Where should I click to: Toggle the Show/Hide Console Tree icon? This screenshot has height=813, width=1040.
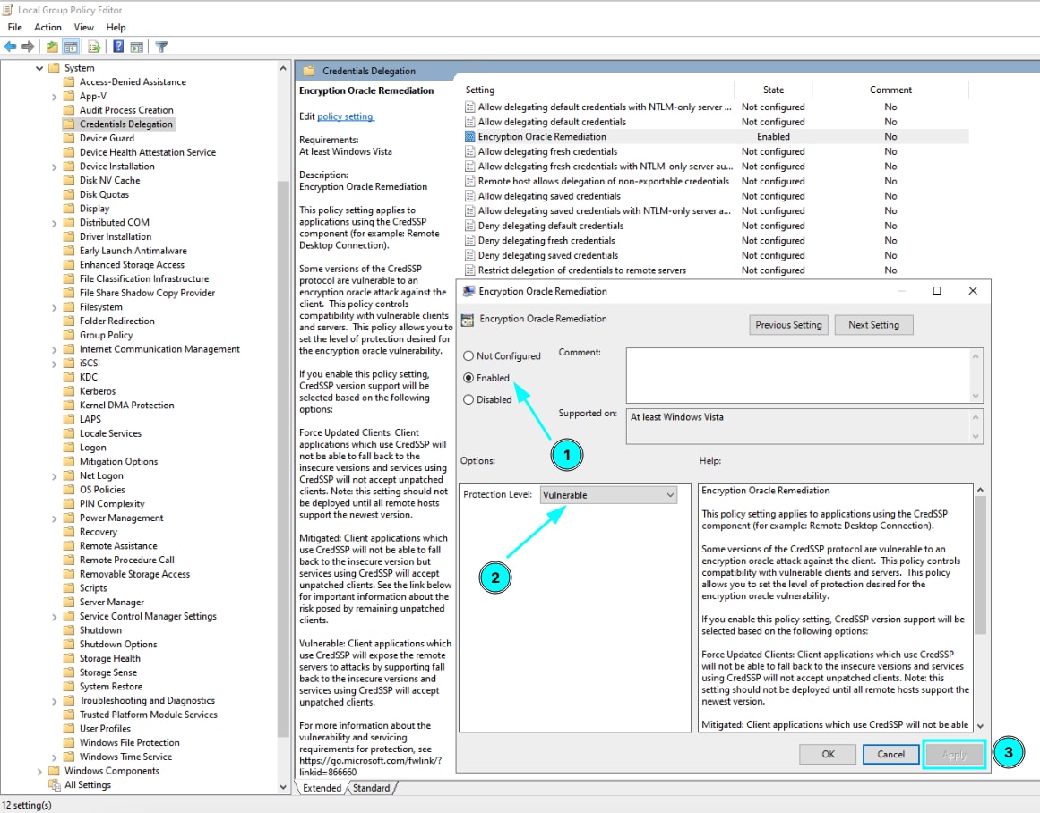(71, 47)
